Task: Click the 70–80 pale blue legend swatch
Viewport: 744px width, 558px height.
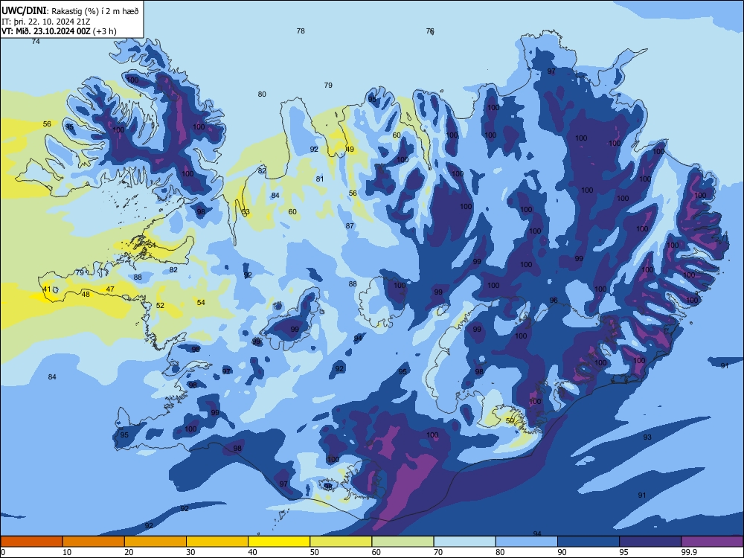Action: [465, 542]
